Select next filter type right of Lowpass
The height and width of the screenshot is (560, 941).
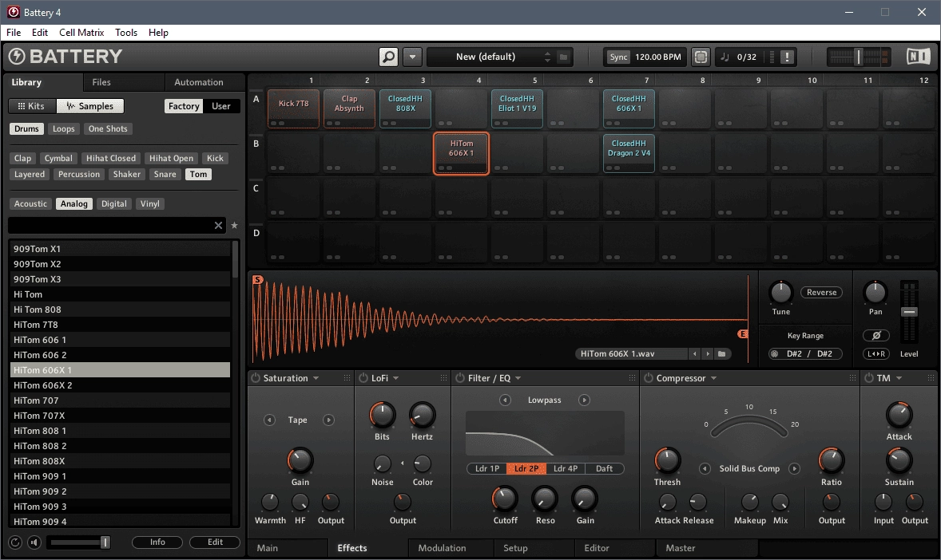(x=584, y=400)
